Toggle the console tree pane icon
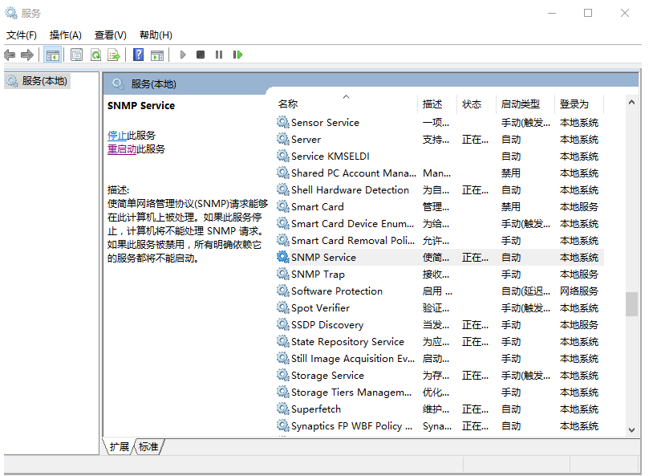 coord(53,54)
